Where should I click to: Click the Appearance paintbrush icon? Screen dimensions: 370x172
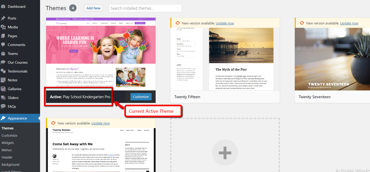(x=3, y=118)
